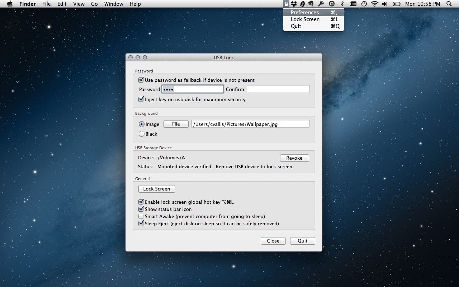
Task: Click the volume speaker icon
Action: pos(385,4)
